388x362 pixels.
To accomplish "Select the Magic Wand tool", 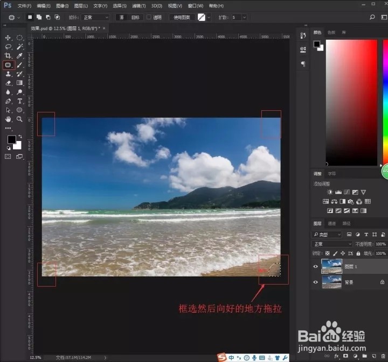I will tap(20, 47).
